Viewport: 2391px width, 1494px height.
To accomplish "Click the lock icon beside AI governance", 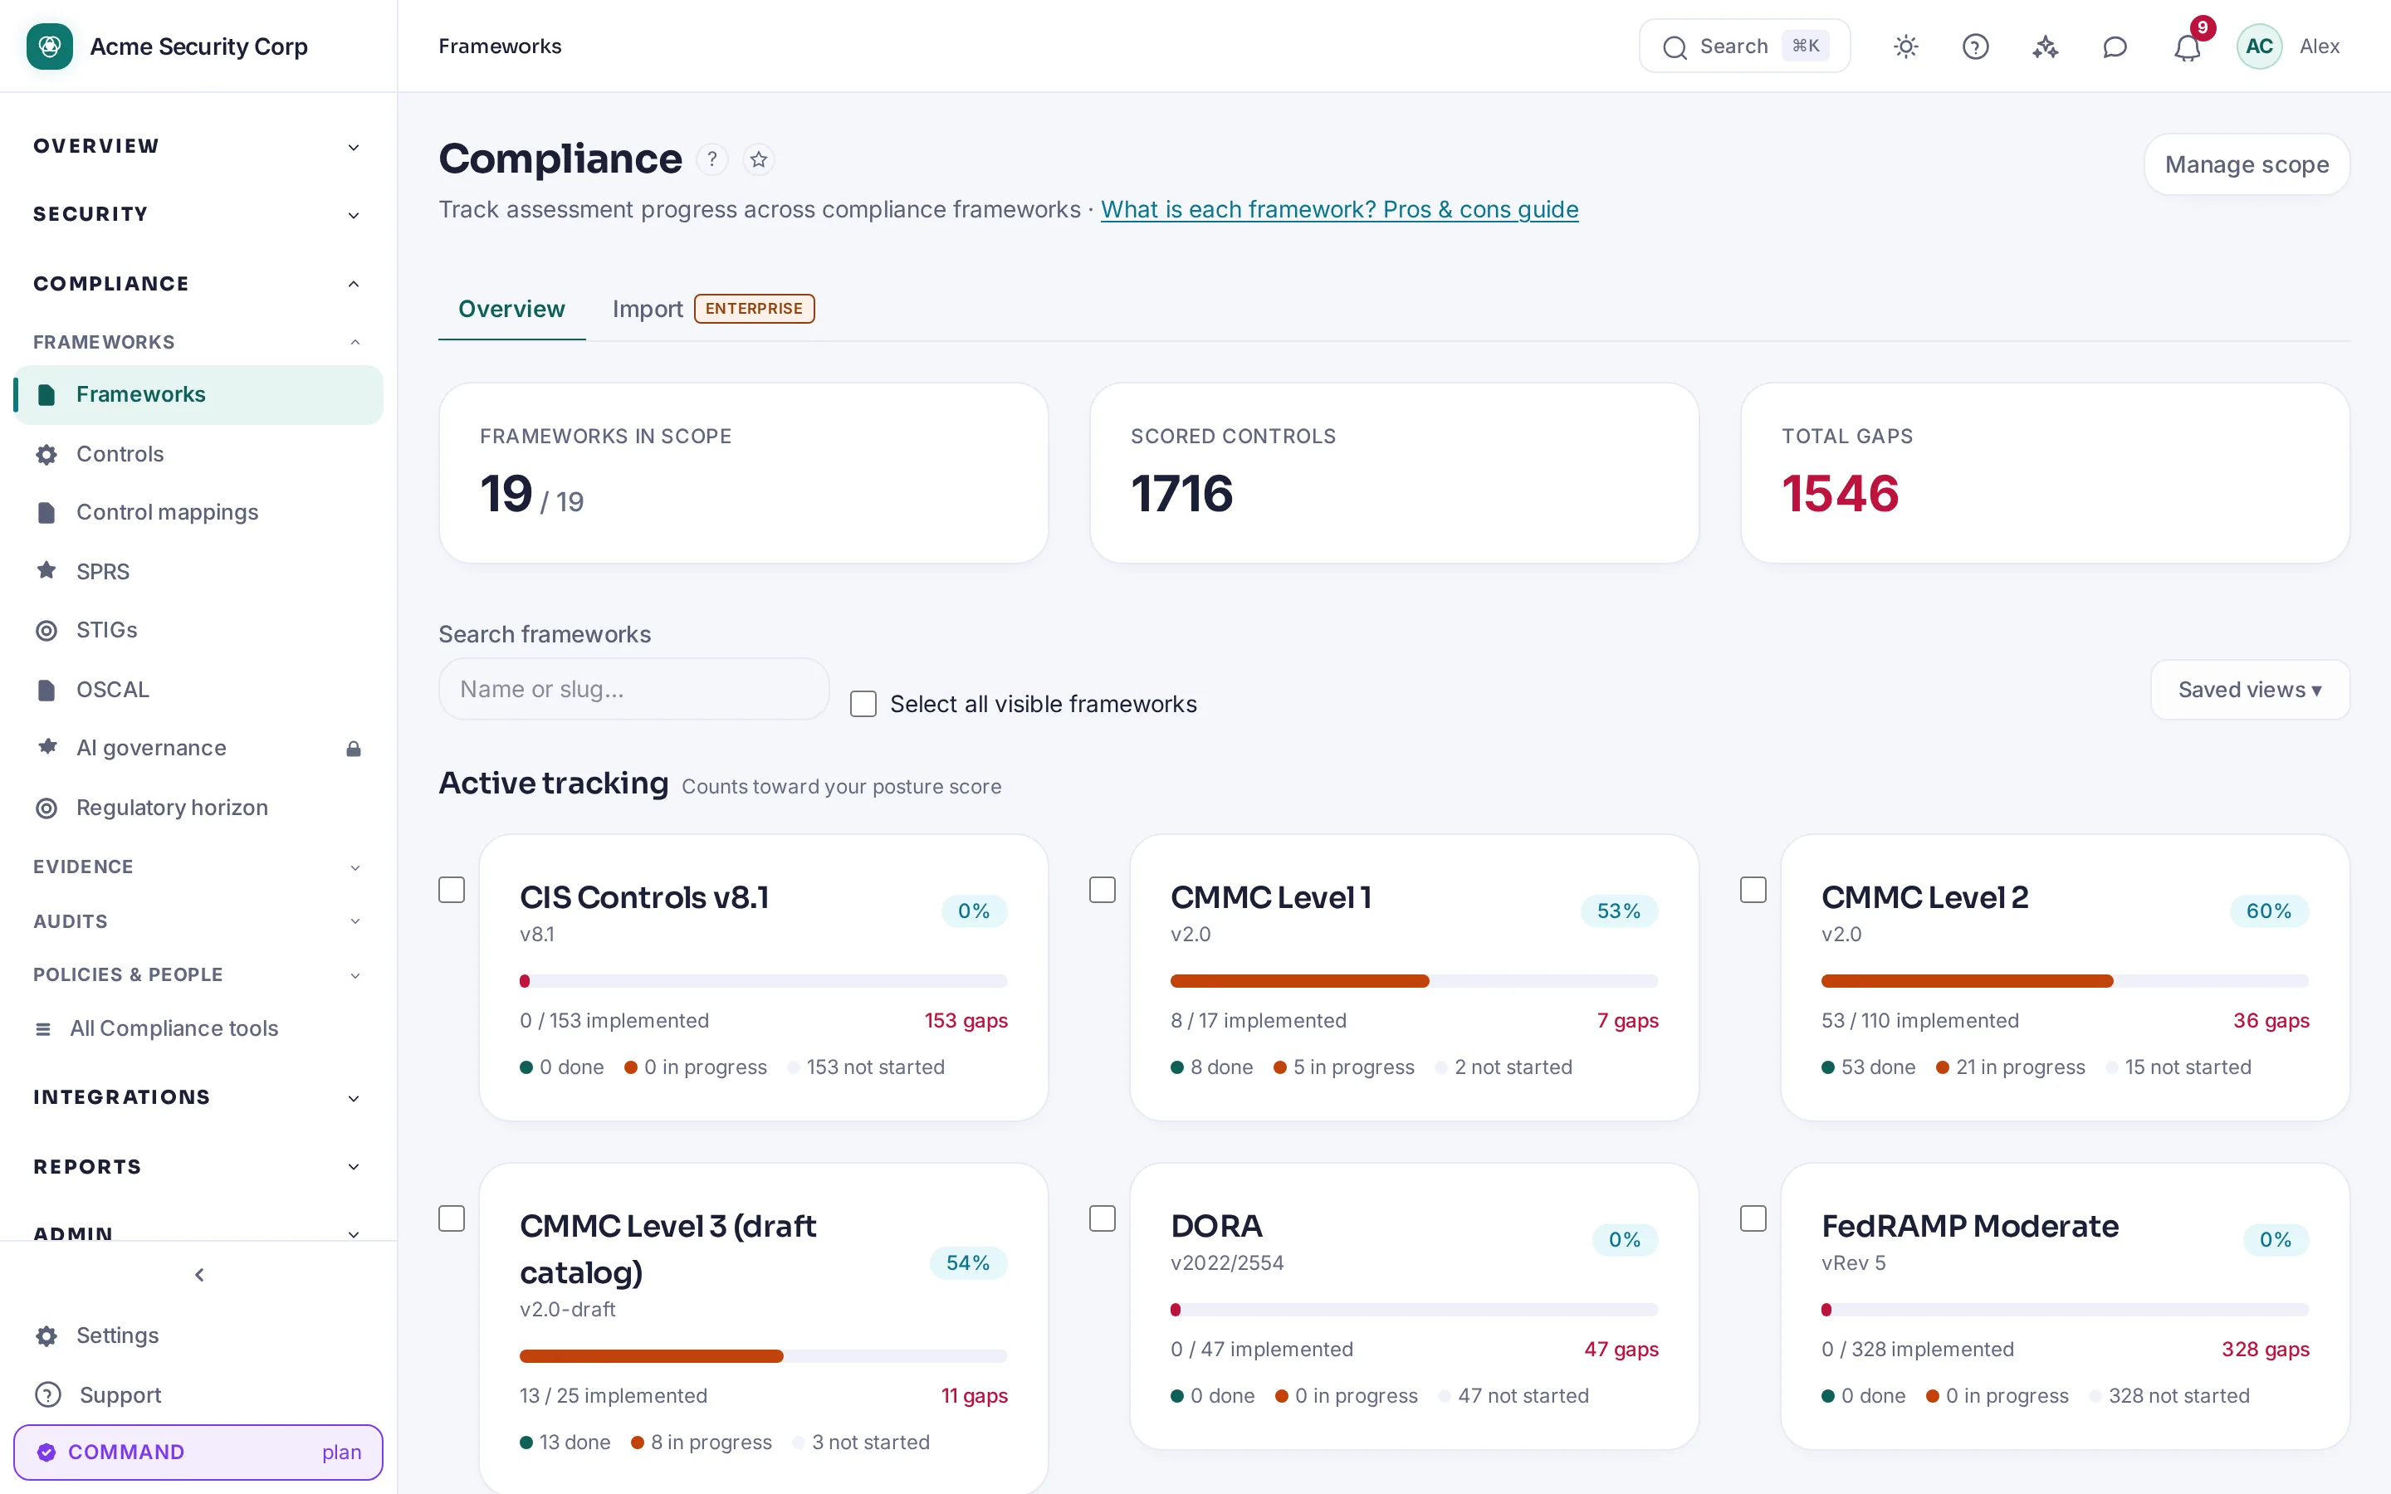I will (354, 748).
